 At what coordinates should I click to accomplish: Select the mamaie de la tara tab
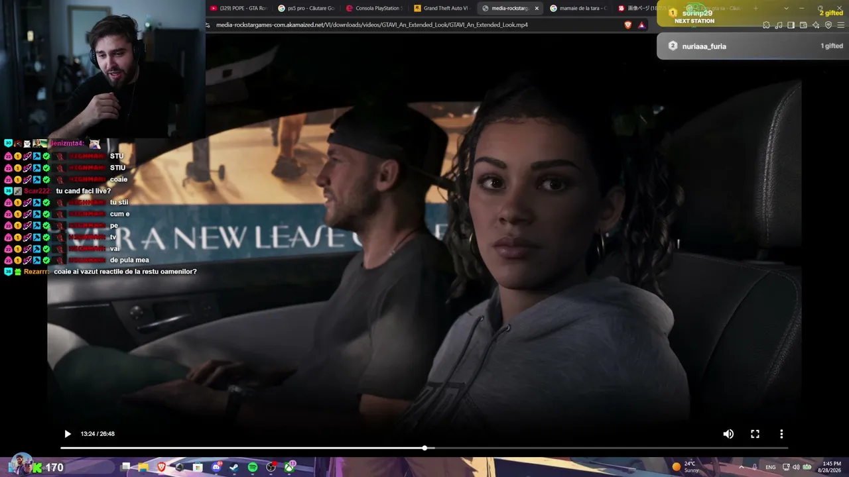pos(577,8)
